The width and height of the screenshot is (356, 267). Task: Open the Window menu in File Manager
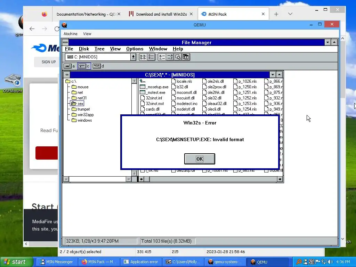click(158, 49)
